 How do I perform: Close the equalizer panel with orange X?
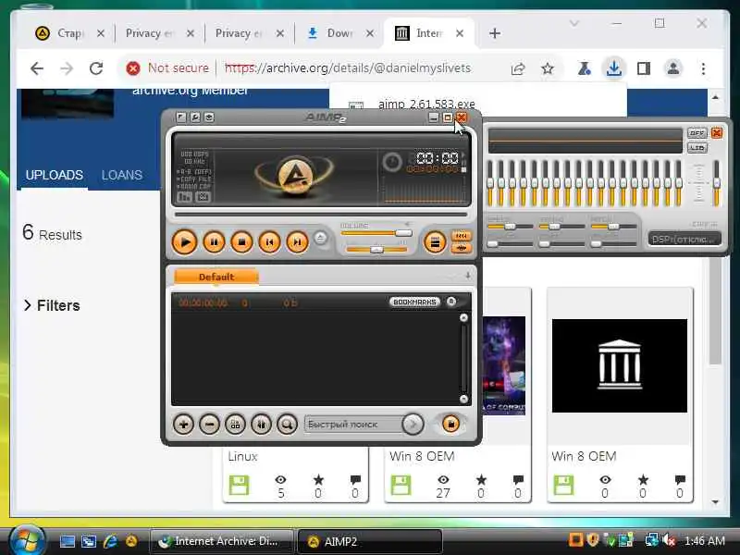[x=717, y=132]
